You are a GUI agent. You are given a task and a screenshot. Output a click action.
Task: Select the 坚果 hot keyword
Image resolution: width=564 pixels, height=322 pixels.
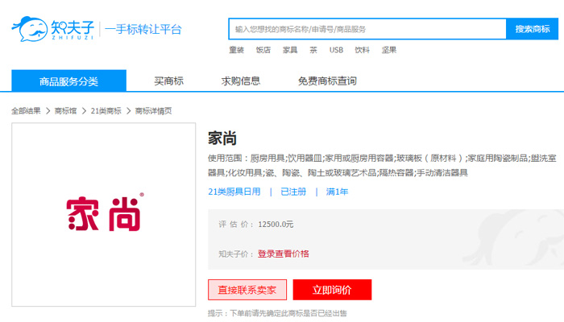pyautogui.click(x=389, y=50)
